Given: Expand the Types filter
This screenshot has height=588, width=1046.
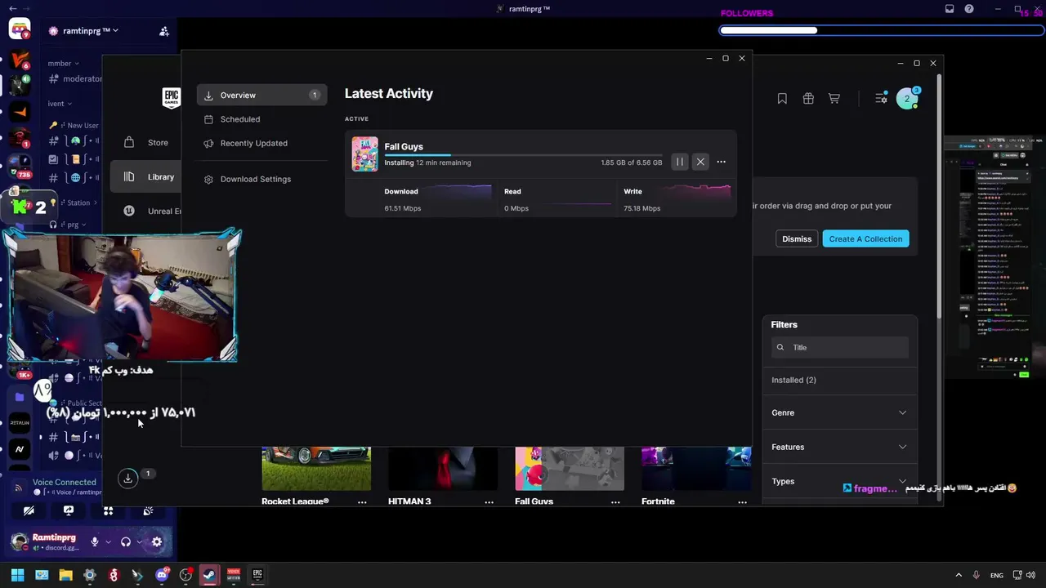Looking at the screenshot, I should click(840, 481).
